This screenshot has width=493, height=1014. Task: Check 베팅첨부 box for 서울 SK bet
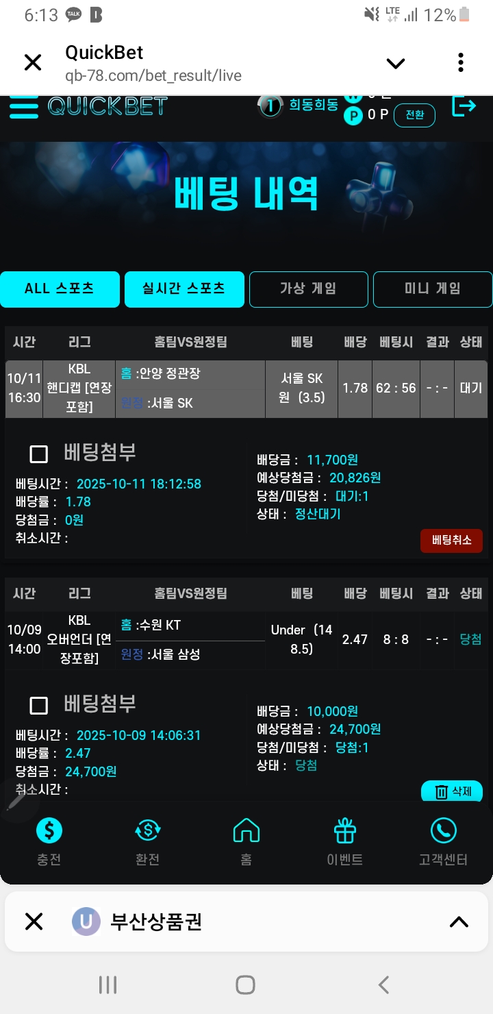39,454
